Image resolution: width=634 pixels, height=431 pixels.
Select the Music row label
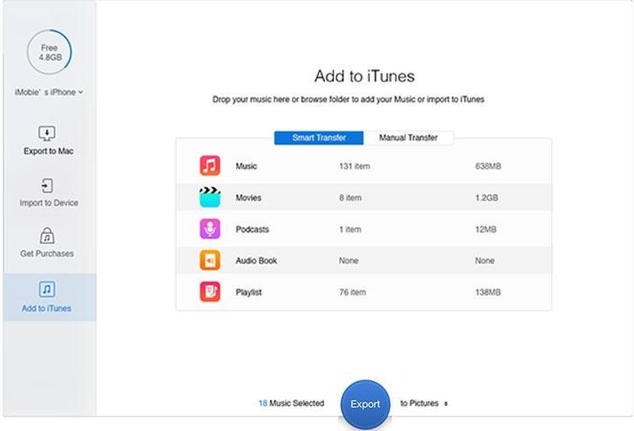[x=247, y=167]
